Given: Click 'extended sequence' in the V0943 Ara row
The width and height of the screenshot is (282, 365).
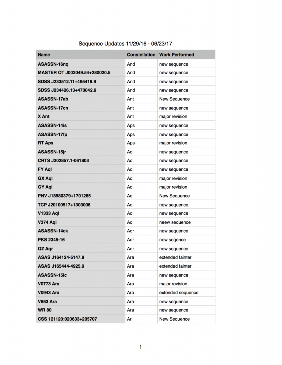Looking at the screenshot, I should tap(179, 293).
